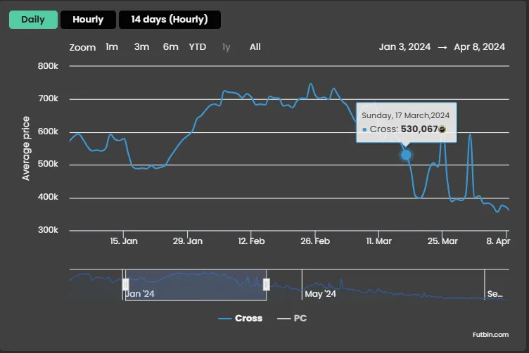Screen dimensions: 529x353
Task: Click the '15. Jan' axis label
Action: pyautogui.click(x=124, y=241)
